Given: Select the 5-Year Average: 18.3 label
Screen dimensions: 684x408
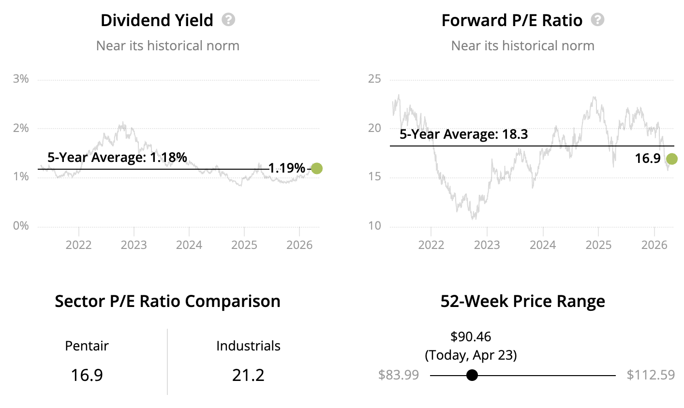Looking at the screenshot, I should click(463, 134).
